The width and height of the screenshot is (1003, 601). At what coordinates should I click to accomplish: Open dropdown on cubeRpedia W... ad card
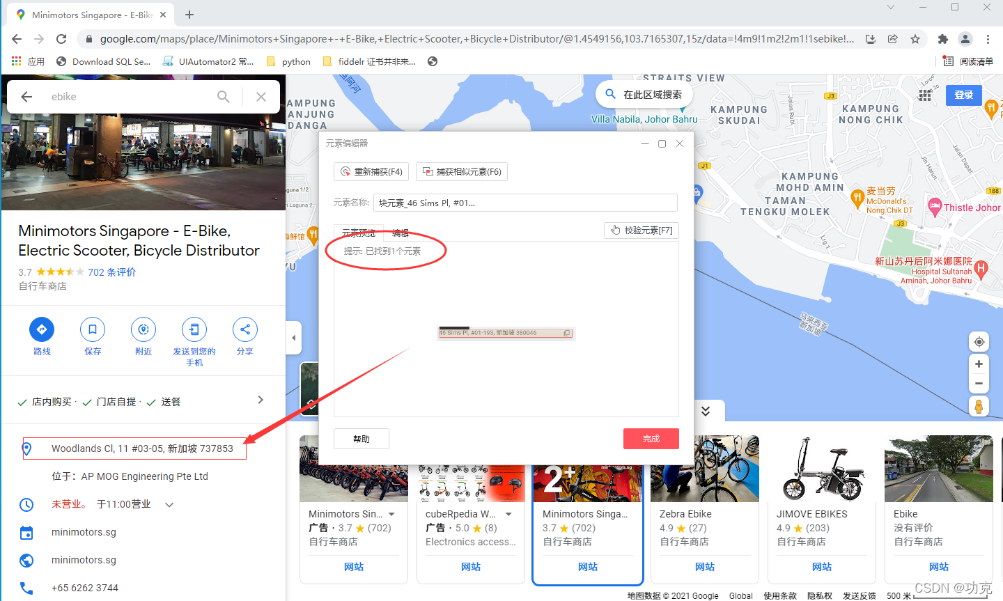click(x=509, y=514)
